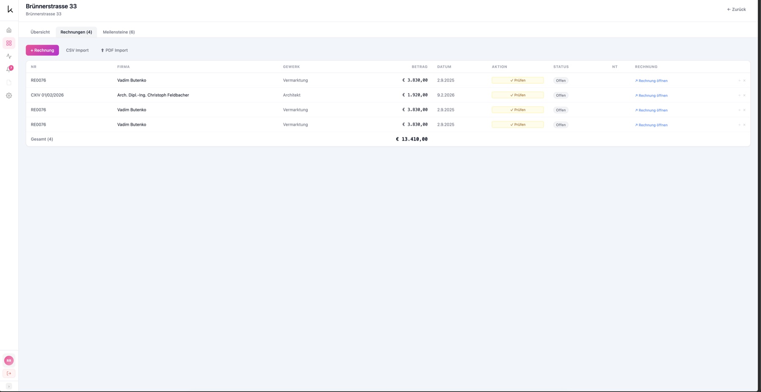This screenshot has width=761, height=392.
Task: Open the document icon in sidebar
Action: (x=9, y=82)
